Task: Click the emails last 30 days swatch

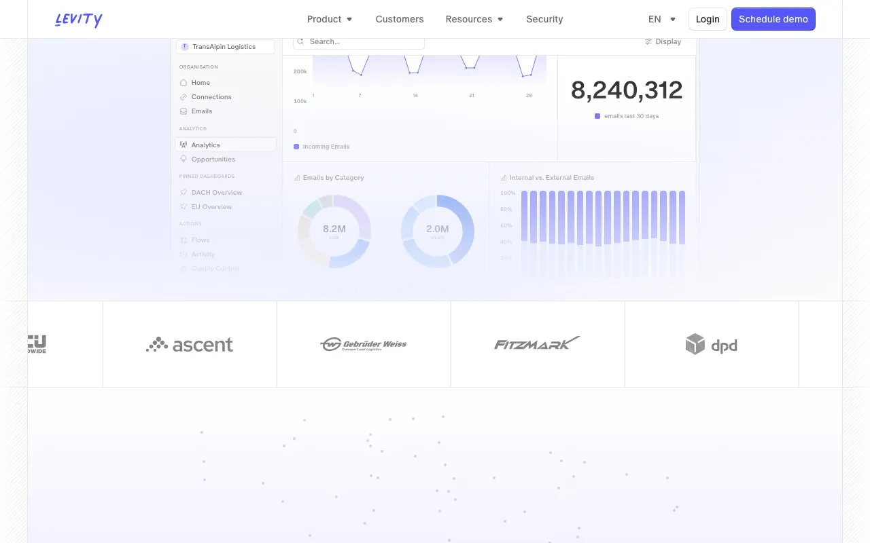Action: click(597, 116)
